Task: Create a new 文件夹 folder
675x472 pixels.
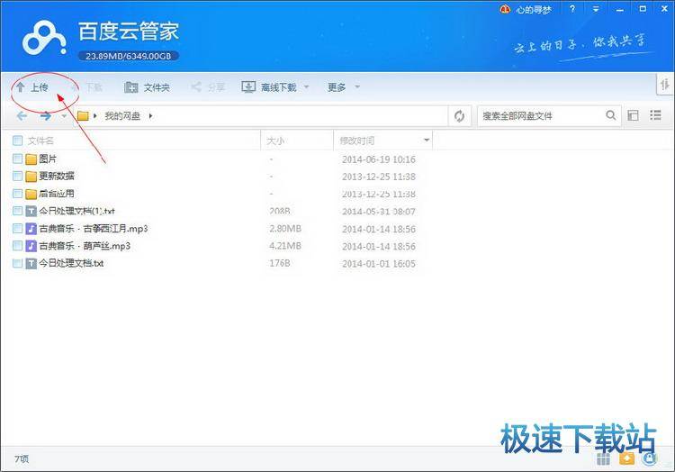Action: (147, 87)
